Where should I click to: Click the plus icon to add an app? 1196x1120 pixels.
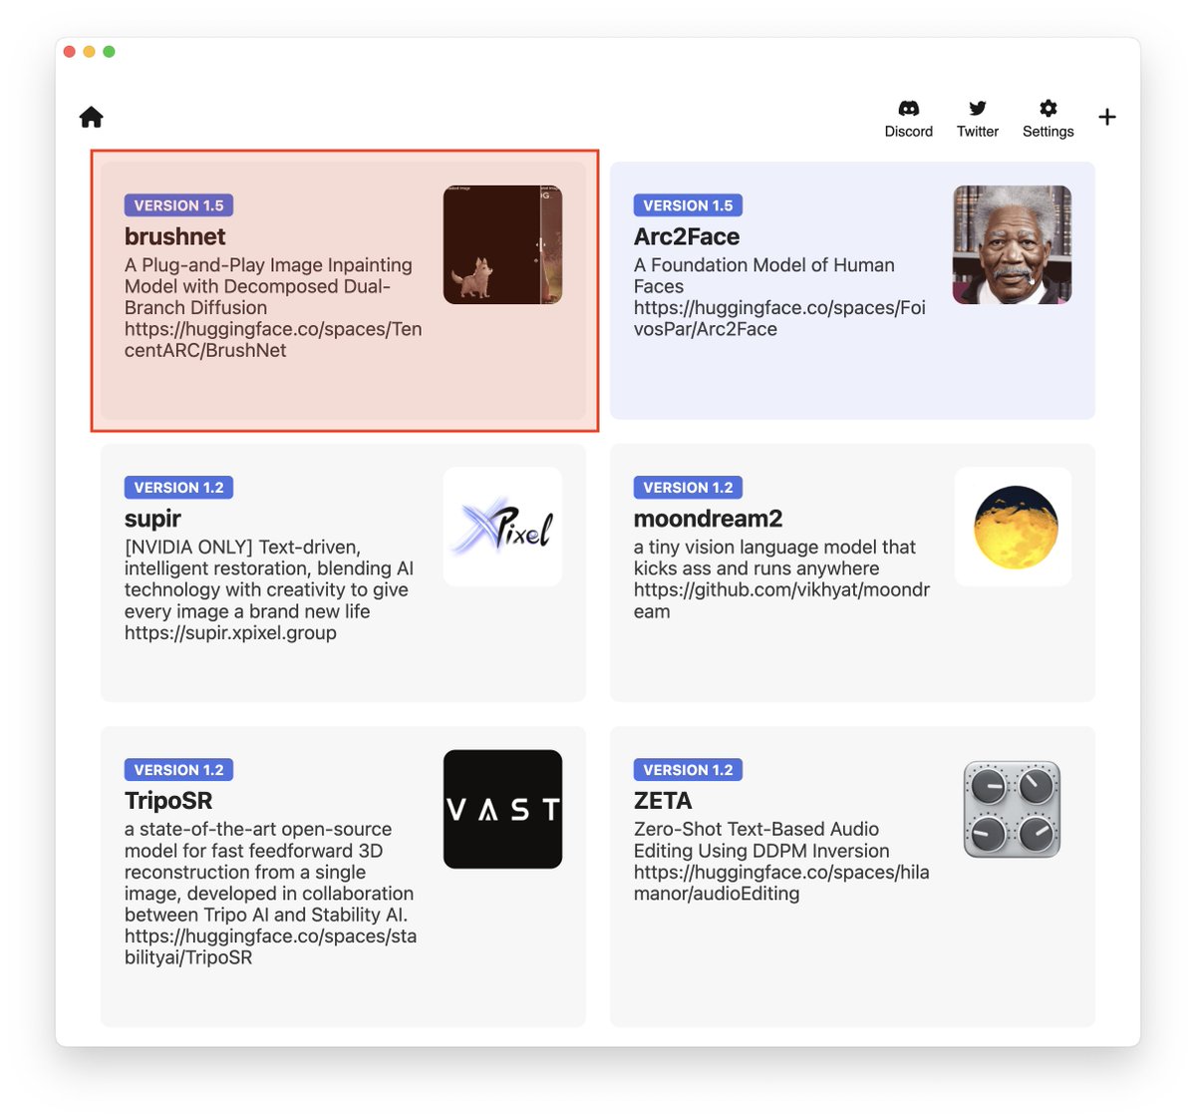pos(1106,117)
